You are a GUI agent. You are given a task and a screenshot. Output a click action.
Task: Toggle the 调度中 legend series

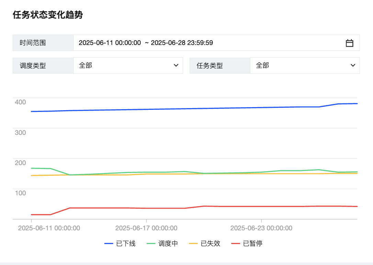click(x=162, y=243)
